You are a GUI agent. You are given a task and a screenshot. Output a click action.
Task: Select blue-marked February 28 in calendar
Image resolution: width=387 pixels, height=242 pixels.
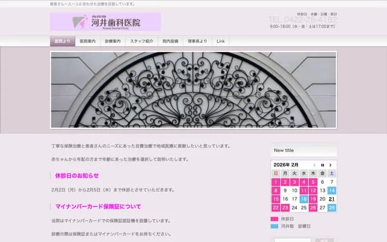coord(332,208)
